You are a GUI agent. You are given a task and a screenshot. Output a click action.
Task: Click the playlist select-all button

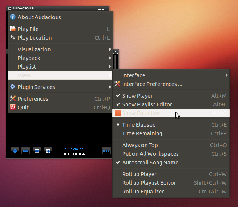(x=37, y=151)
